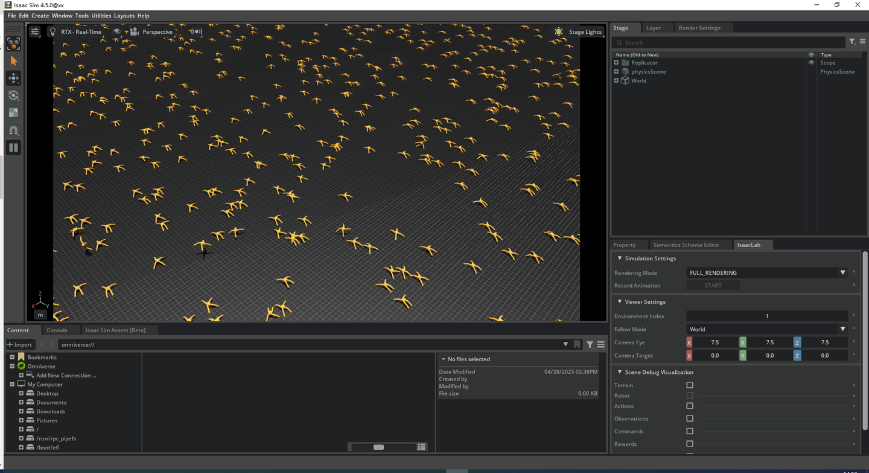Open viewport settings sliders icon

[35, 31]
